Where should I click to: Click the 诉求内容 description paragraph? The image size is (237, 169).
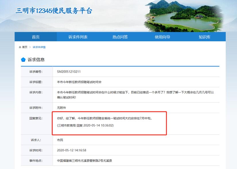pos(135,95)
